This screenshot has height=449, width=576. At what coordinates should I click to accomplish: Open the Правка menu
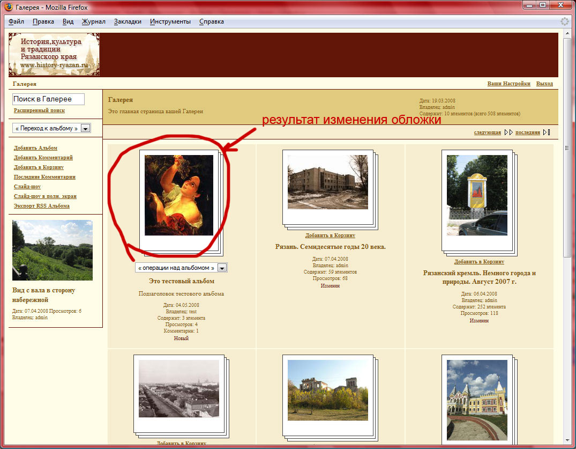pyautogui.click(x=43, y=21)
